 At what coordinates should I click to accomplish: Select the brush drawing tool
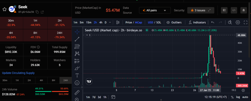tap(77, 68)
